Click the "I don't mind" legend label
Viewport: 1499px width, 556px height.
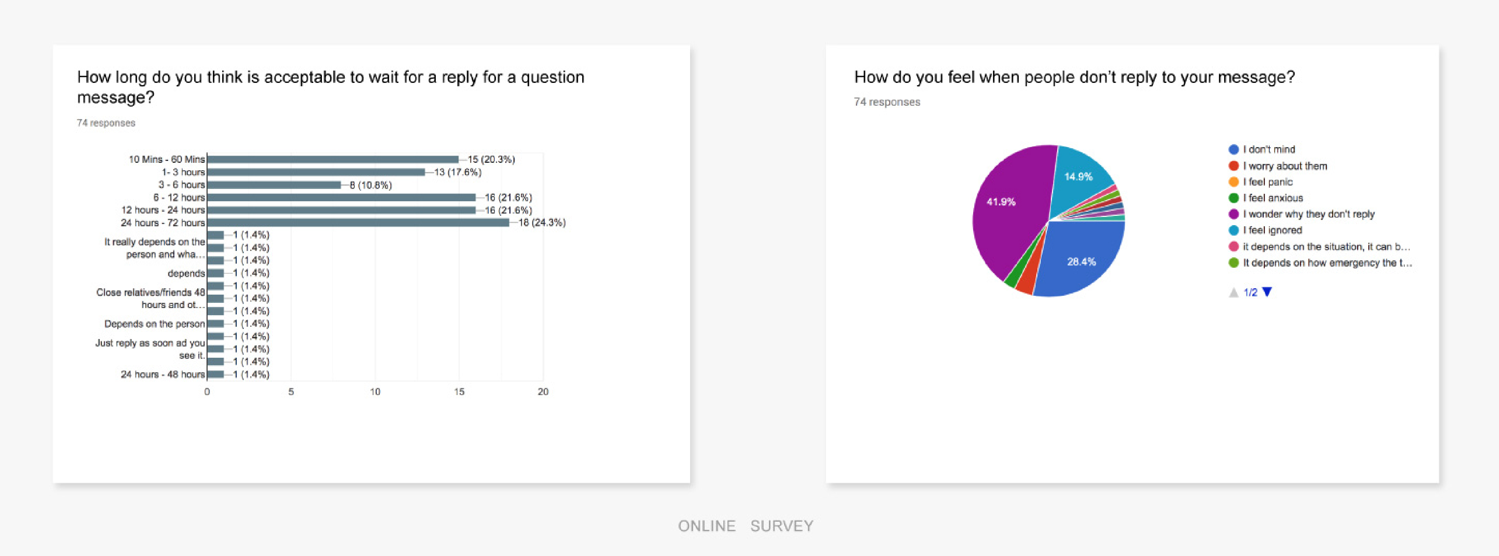[1269, 149]
